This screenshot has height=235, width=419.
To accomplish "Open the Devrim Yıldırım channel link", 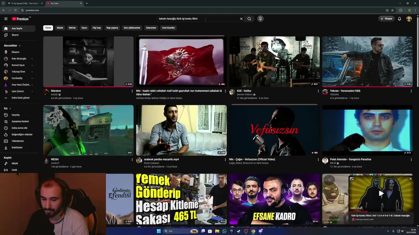I will [x=245, y=95].
